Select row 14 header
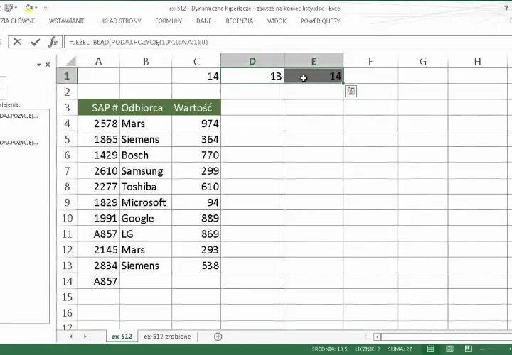 [x=67, y=281]
